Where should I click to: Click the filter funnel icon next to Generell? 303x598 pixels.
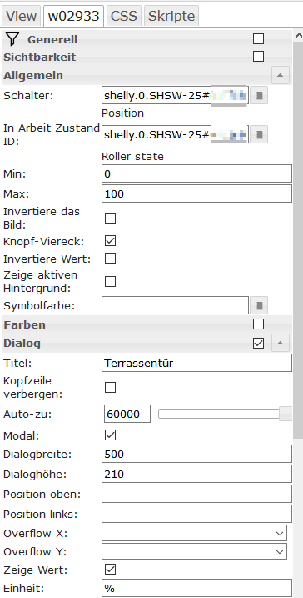tap(12, 39)
